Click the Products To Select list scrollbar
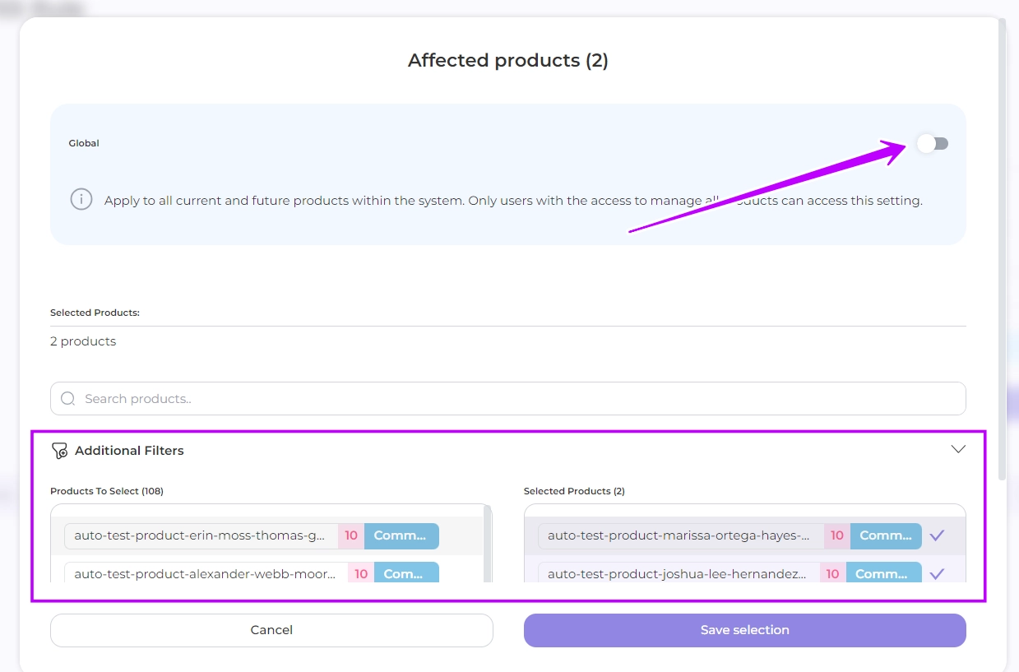 click(x=488, y=543)
